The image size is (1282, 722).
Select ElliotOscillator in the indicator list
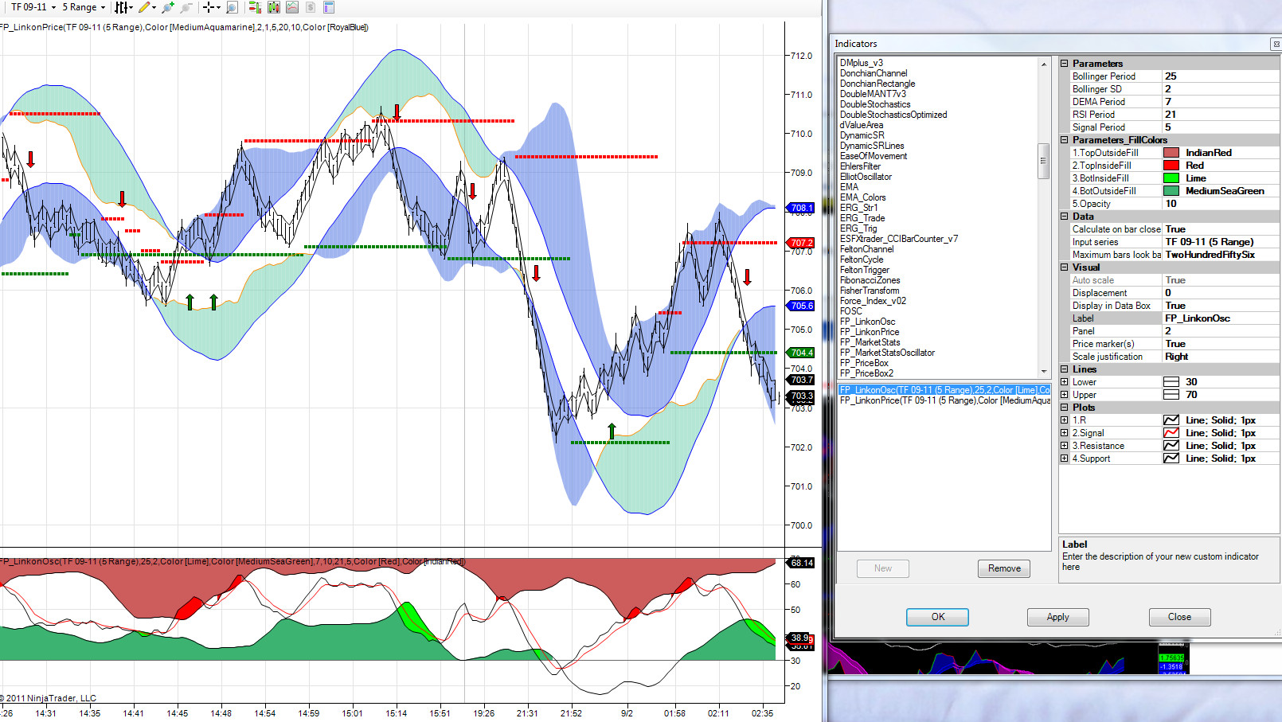[x=866, y=177]
